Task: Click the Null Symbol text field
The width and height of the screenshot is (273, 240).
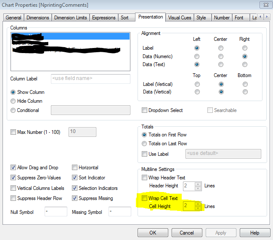Action: click(x=56, y=212)
